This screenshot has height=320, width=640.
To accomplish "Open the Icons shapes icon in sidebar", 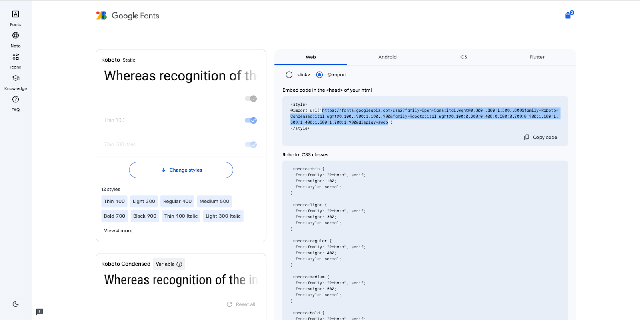I will click(x=16, y=57).
